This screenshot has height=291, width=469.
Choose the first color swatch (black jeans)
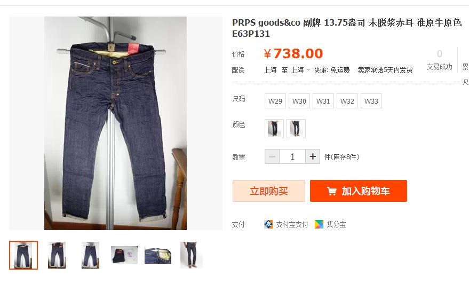point(274,129)
